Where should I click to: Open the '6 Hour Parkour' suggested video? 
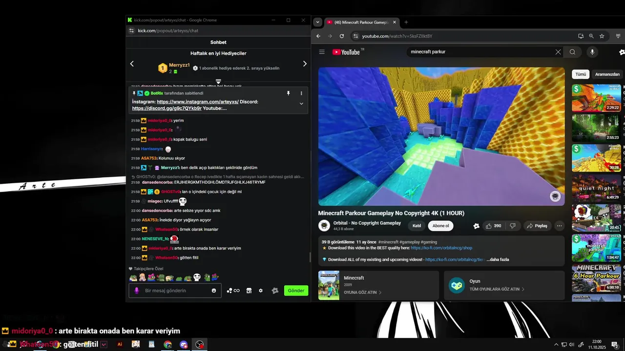coord(596,277)
